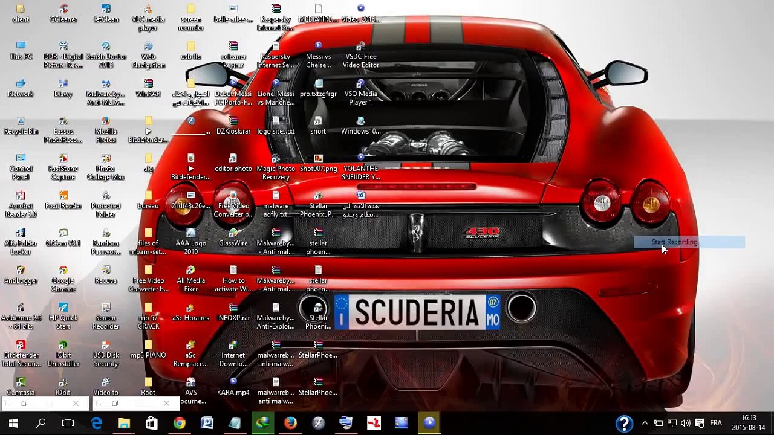Select the Internet Download Manager shortcut
This screenshot has height=435, width=774.
click(233, 355)
